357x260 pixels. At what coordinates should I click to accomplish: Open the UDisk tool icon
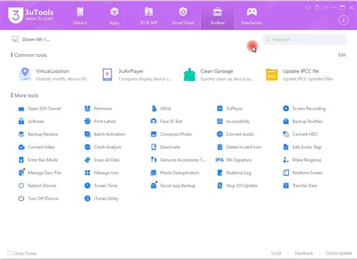pos(154,108)
